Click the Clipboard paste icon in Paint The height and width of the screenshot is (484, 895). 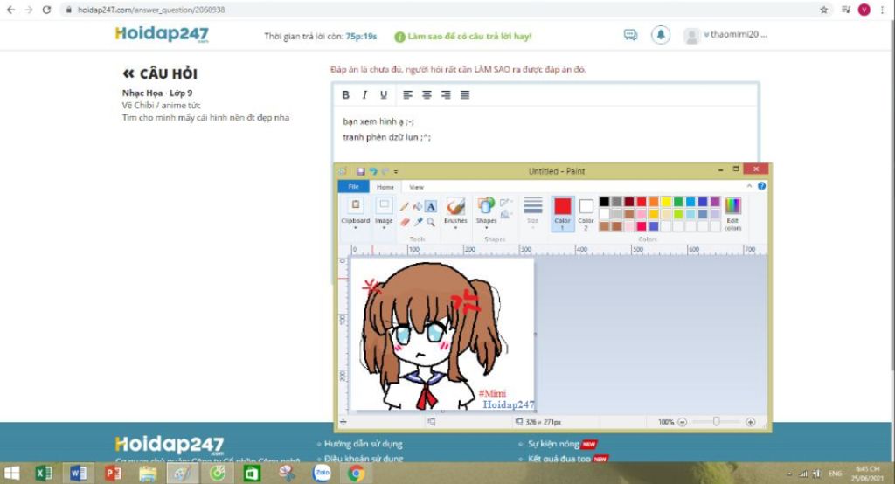coord(355,205)
